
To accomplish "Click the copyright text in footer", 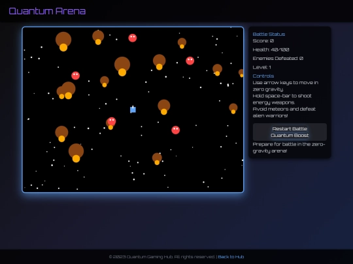I will click(161, 257).
